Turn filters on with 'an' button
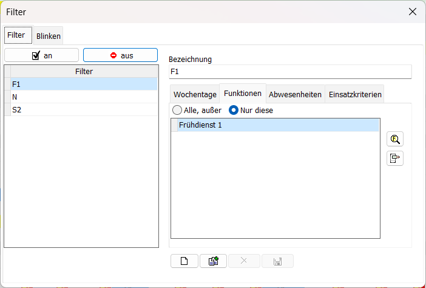The image size is (426, 288). pyautogui.click(x=41, y=55)
